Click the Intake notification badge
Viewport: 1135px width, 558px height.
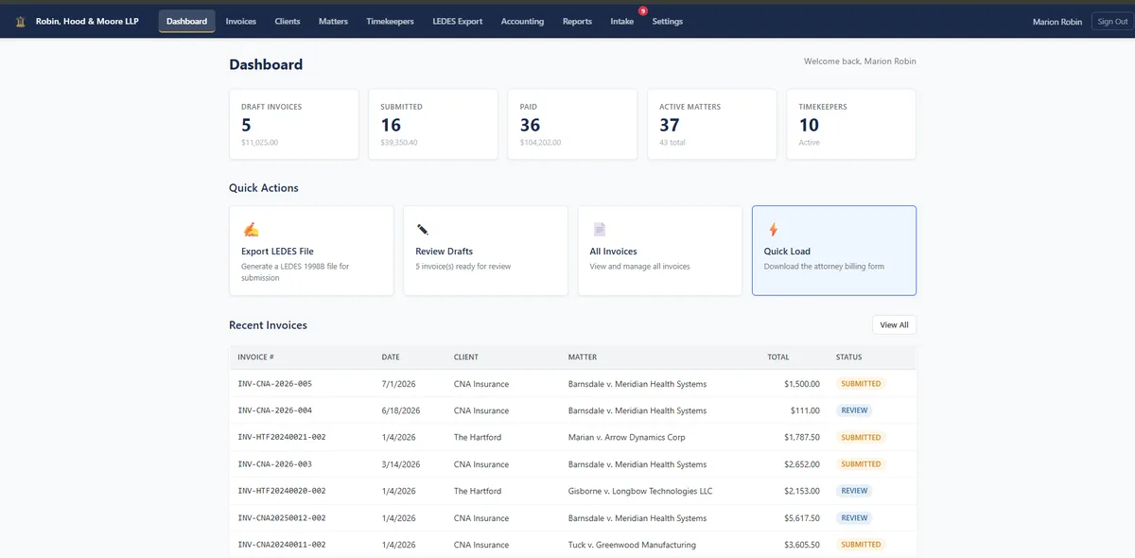643,11
